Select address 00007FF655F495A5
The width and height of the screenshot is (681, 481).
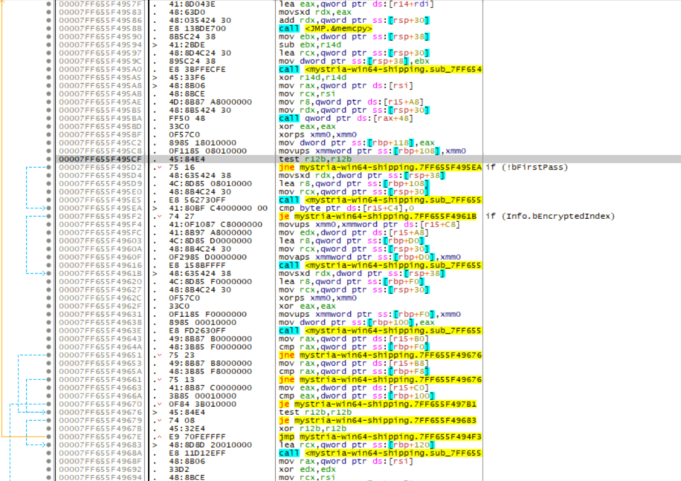click(x=100, y=78)
